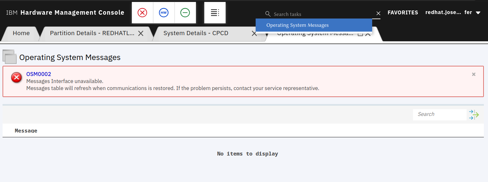Switch to the Home tab
The height and width of the screenshot is (182, 488).
[x=21, y=33]
